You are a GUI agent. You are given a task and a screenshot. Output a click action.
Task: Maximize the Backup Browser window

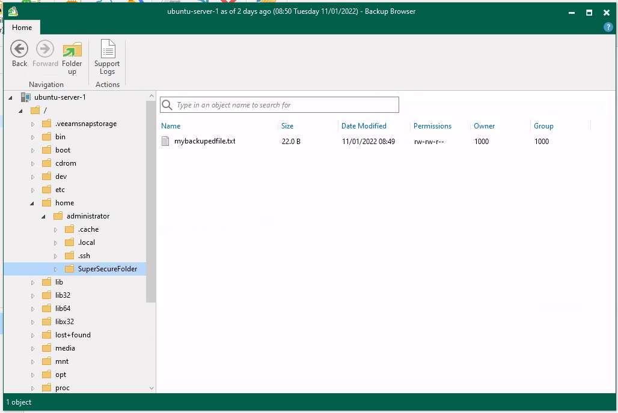click(589, 13)
